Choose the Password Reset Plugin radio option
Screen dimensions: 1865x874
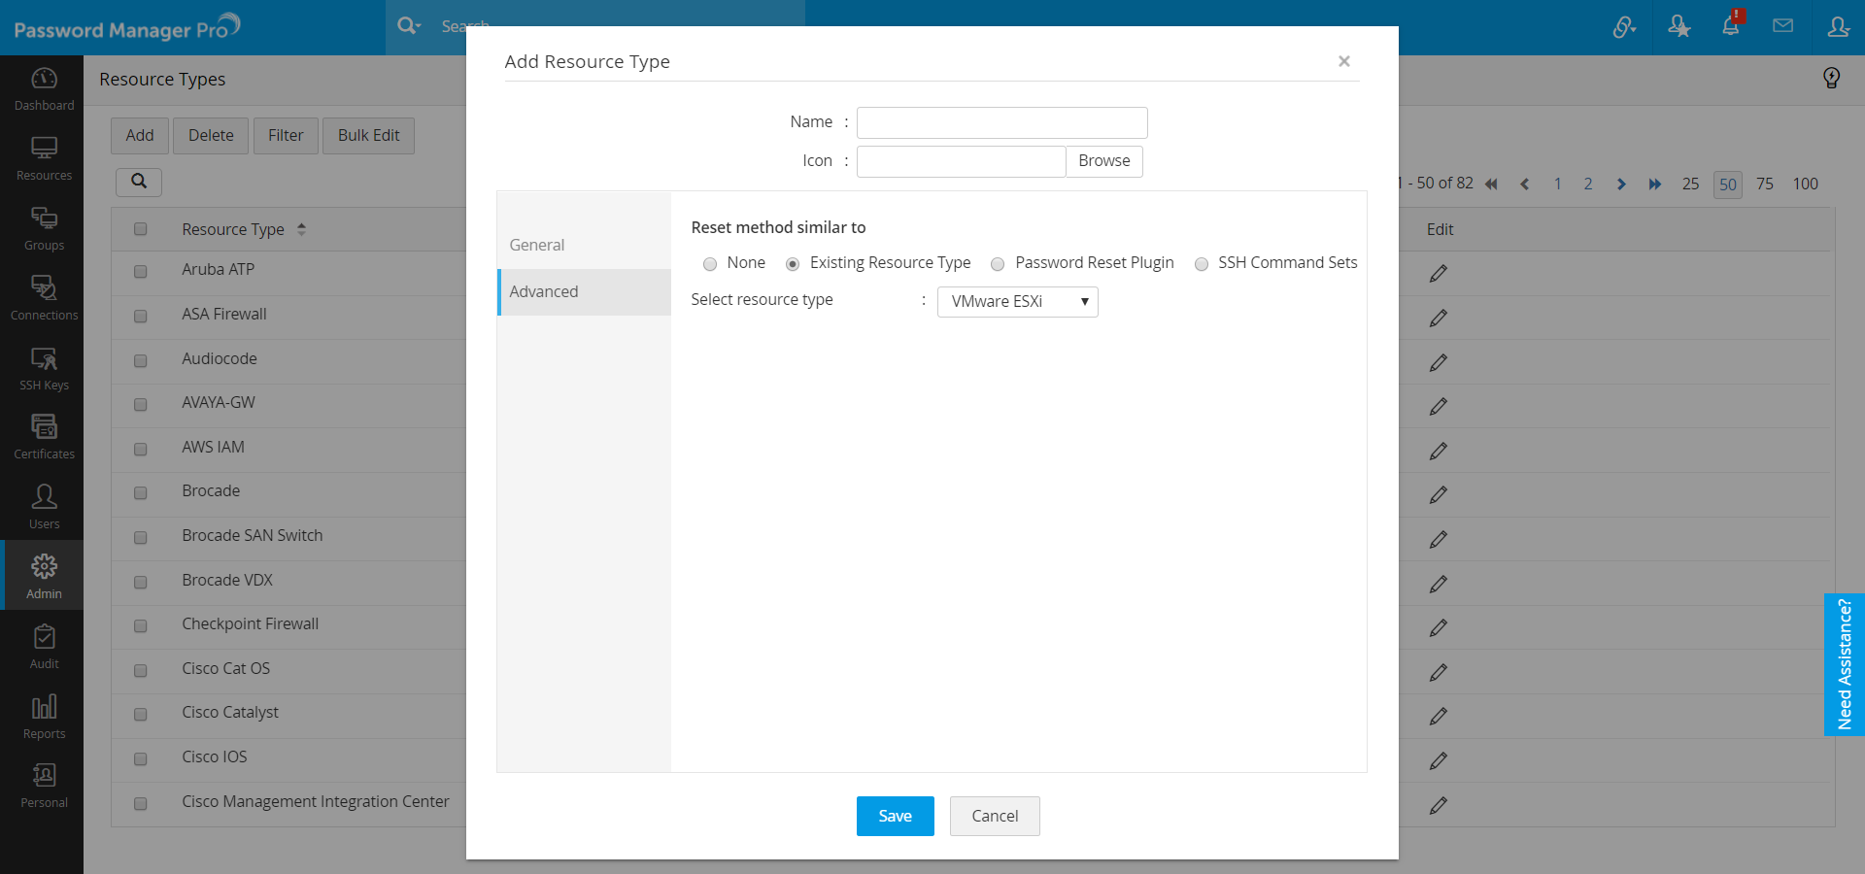point(998,264)
